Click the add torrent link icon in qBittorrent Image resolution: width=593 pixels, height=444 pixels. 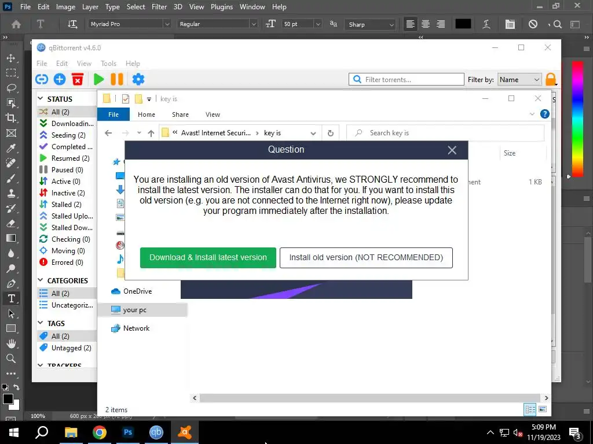[x=42, y=79]
